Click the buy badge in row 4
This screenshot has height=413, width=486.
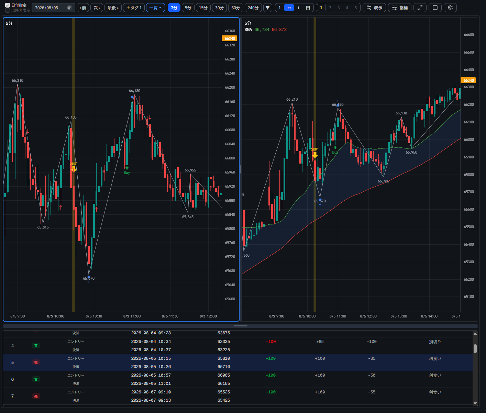[36, 346]
